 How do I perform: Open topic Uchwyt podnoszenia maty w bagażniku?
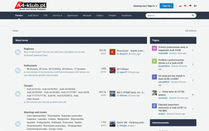pos(173,49)
